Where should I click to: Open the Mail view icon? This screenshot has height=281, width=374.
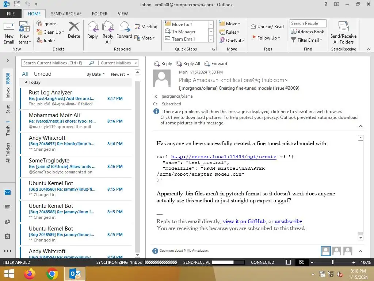(x=8, y=192)
